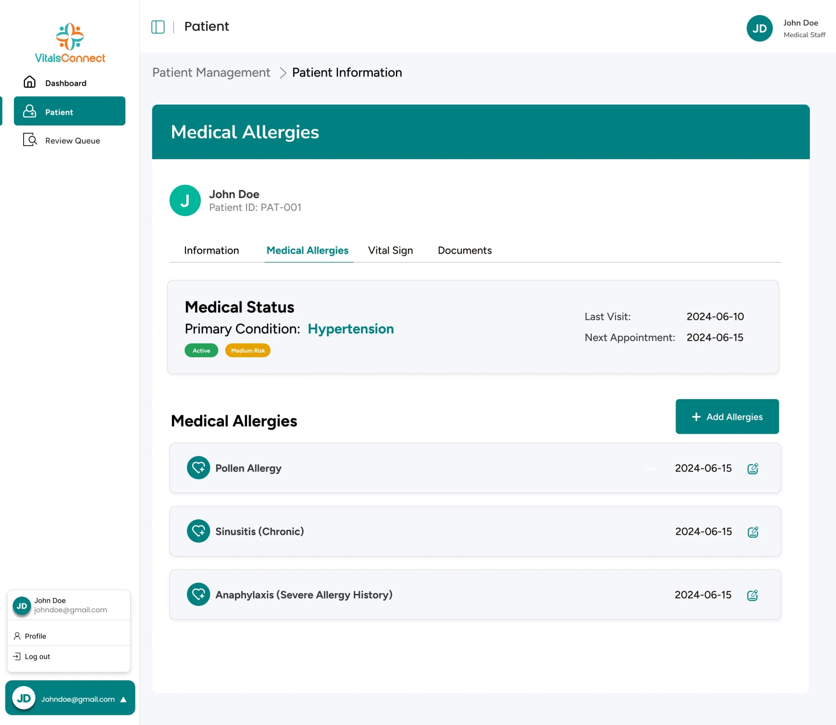Collapse the account menu with up arrow

click(123, 699)
